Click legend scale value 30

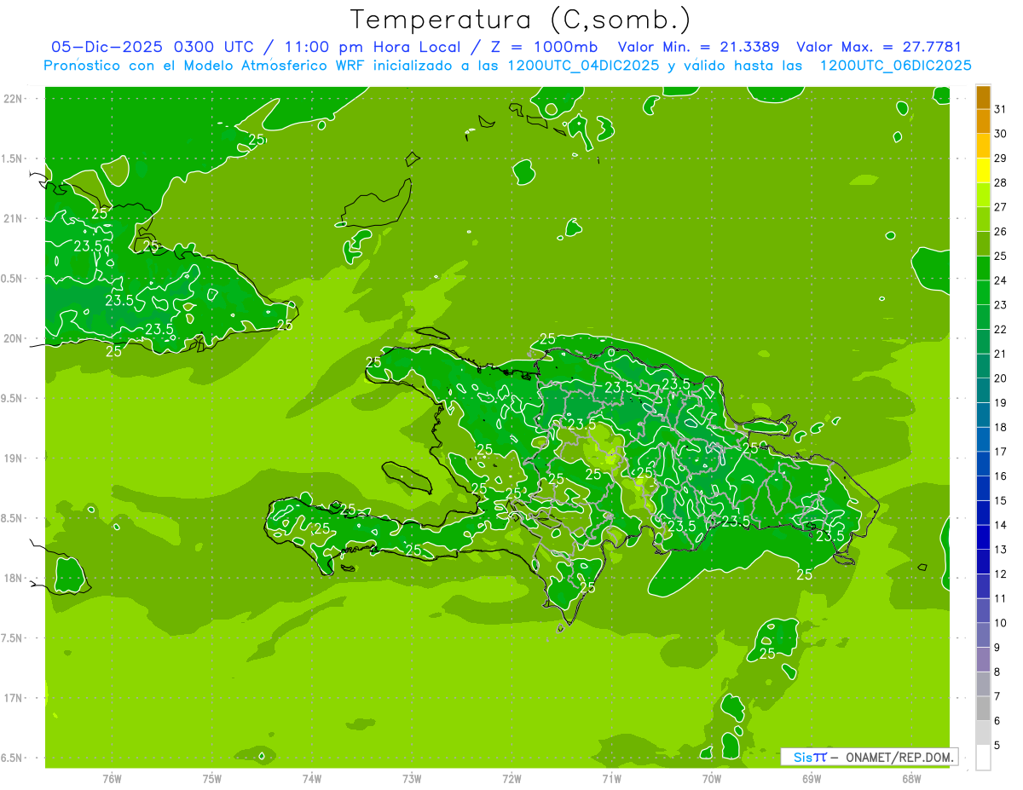pos(1000,134)
